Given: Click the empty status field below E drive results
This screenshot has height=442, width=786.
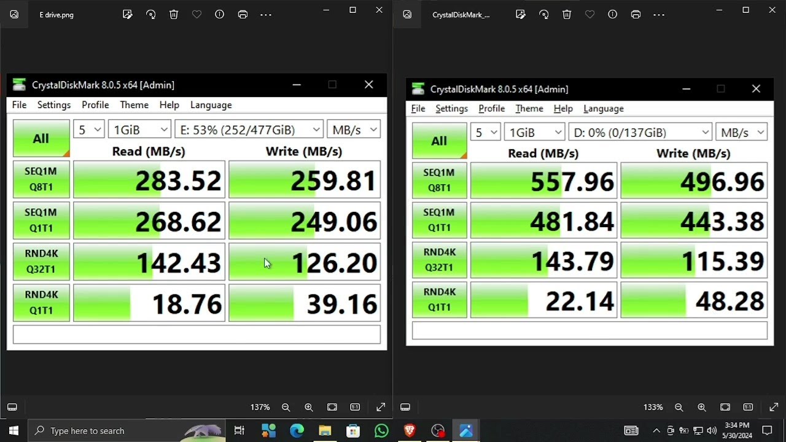Looking at the screenshot, I should pos(196,335).
